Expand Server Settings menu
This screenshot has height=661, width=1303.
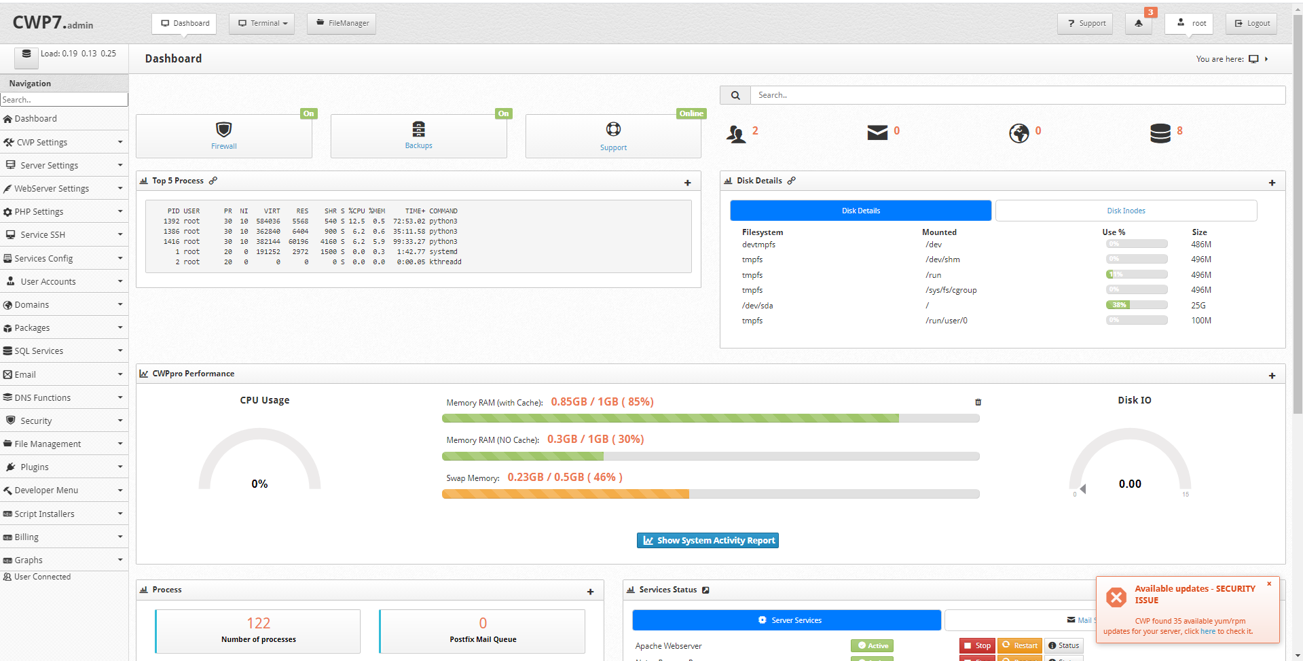click(x=64, y=165)
